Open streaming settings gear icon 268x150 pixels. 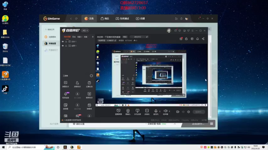pos(189,112)
